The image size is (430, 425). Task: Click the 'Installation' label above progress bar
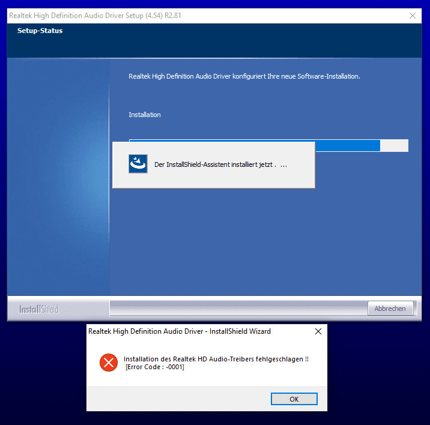point(145,115)
